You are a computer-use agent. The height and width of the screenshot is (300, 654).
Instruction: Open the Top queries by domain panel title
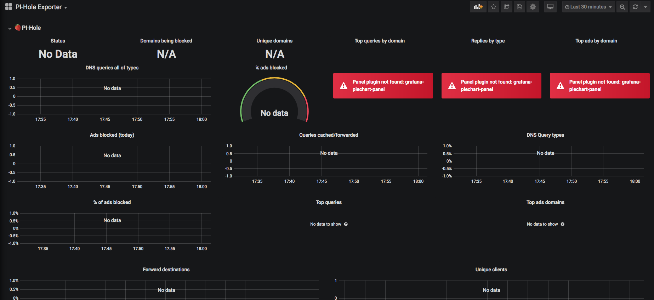coord(380,41)
